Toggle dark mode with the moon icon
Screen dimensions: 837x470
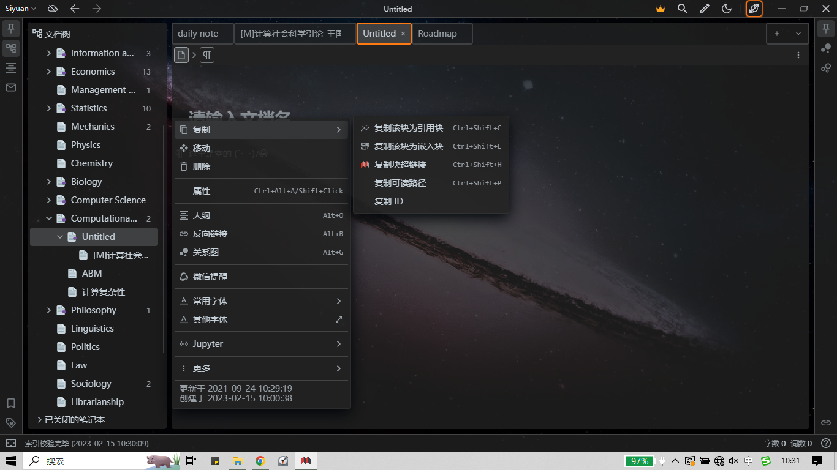(726, 9)
